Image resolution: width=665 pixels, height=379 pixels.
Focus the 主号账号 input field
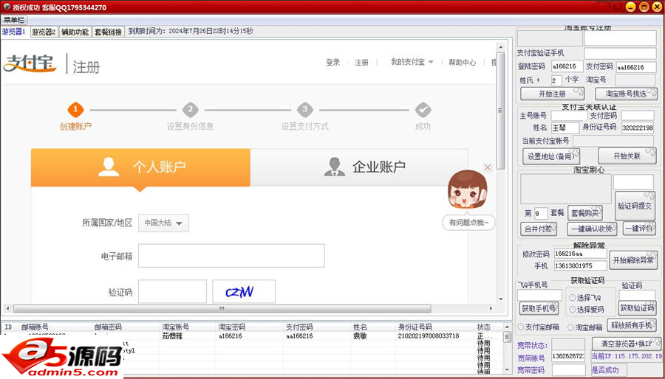[569, 116]
